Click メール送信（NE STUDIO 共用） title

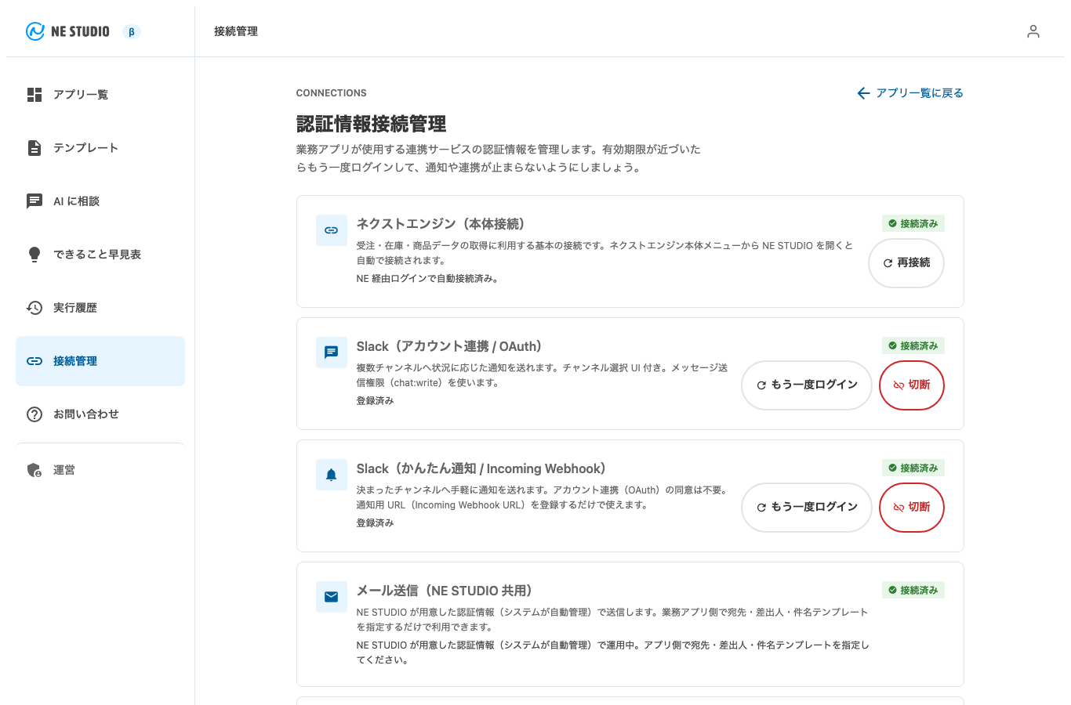pos(445,591)
